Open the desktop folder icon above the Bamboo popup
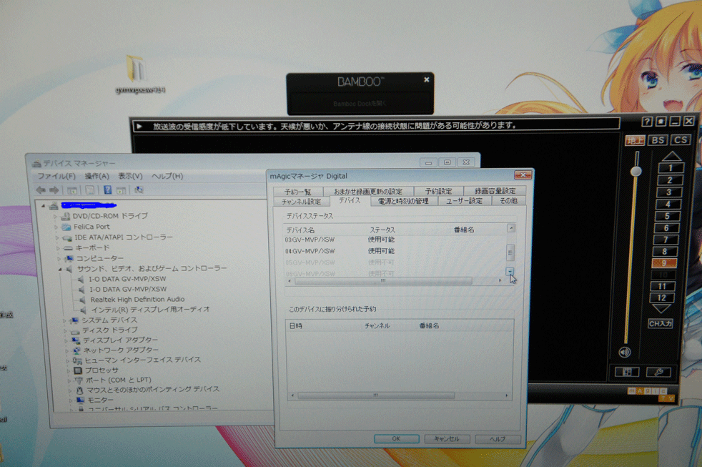 coord(136,69)
